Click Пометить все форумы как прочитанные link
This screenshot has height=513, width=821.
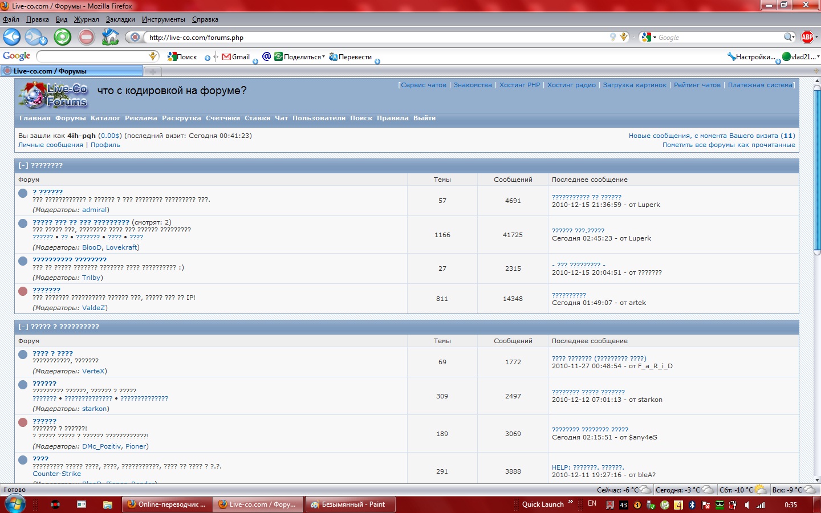point(728,145)
